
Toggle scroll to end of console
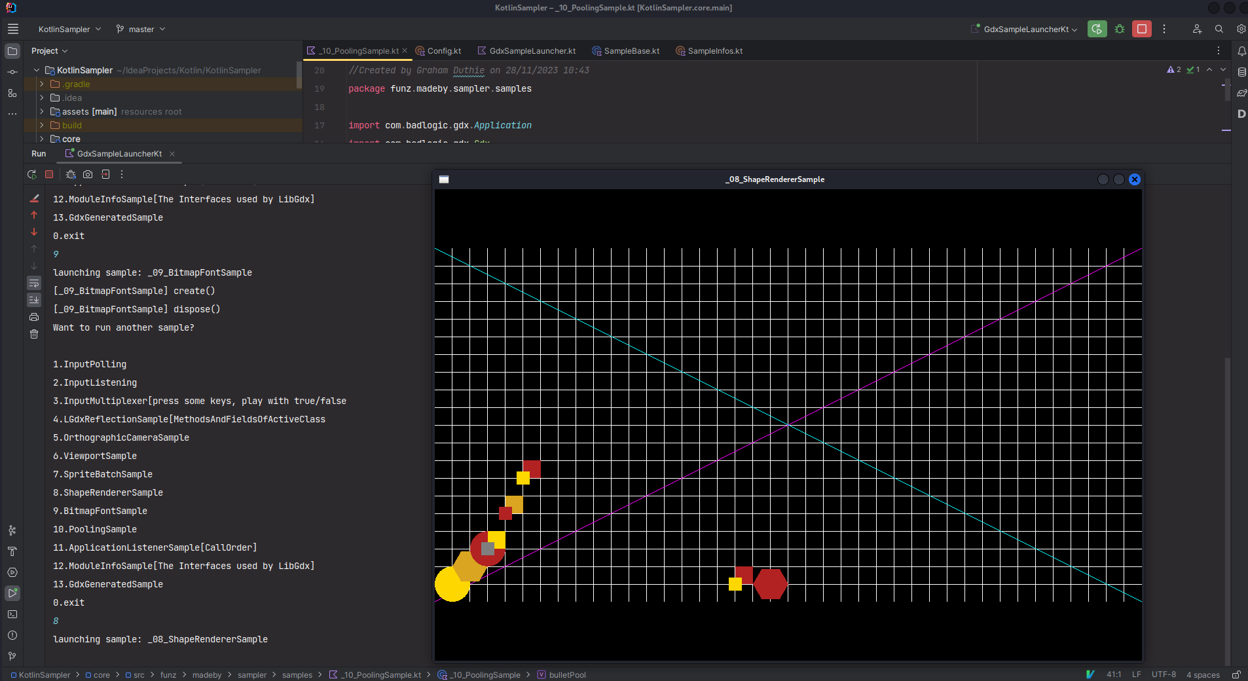pyautogui.click(x=34, y=300)
